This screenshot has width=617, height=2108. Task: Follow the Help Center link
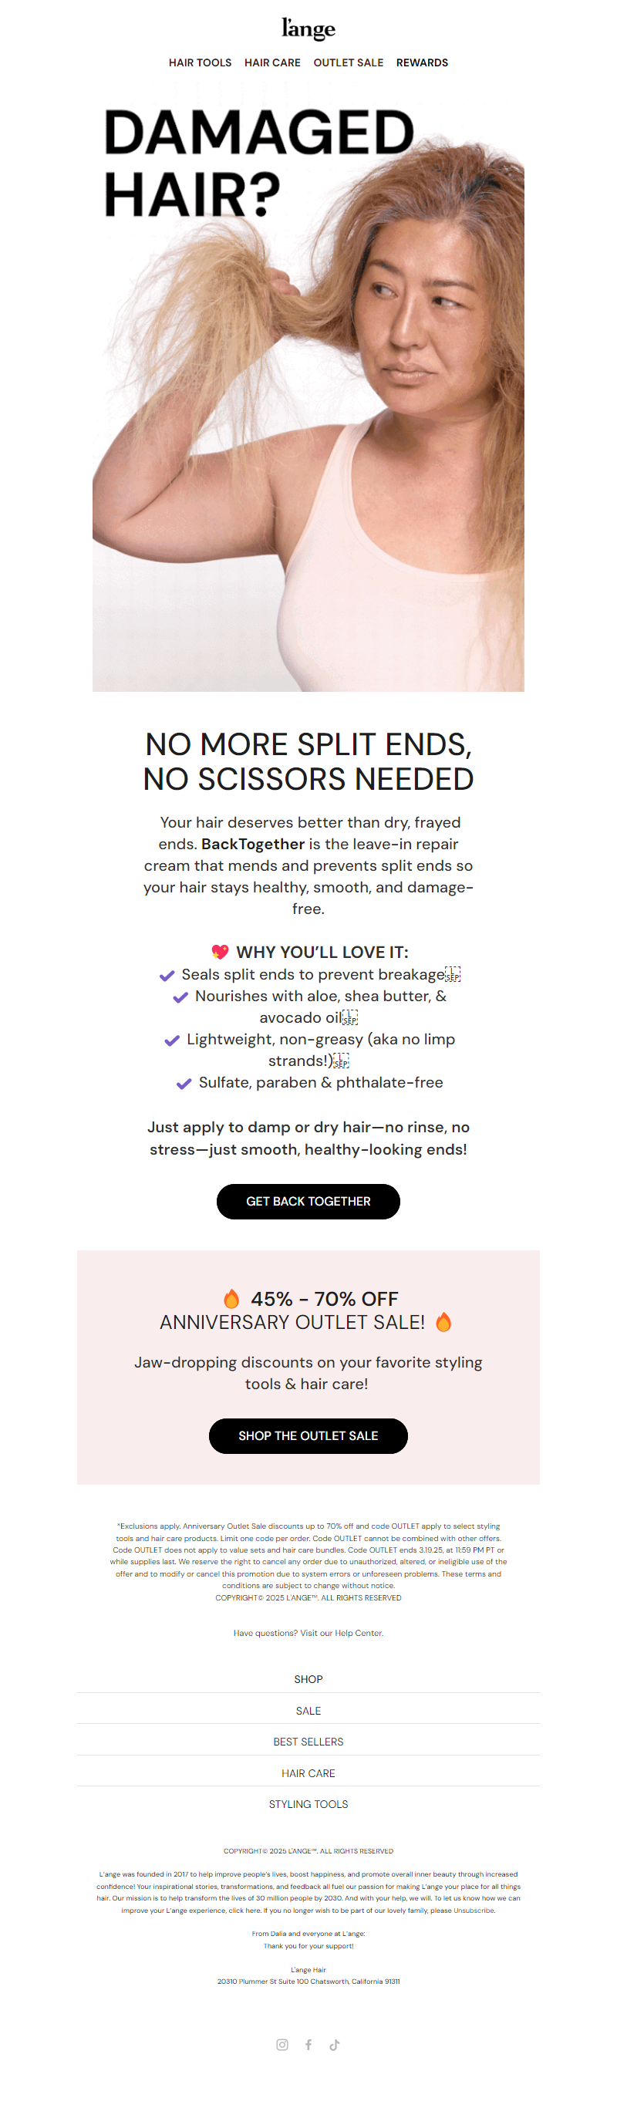pyautogui.click(x=359, y=1633)
